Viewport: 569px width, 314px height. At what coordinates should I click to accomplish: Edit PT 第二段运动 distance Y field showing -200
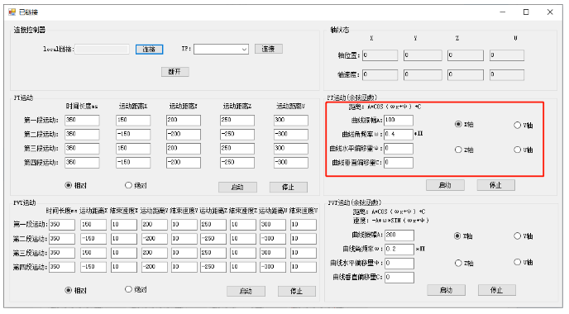pyautogui.click(x=184, y=134)
